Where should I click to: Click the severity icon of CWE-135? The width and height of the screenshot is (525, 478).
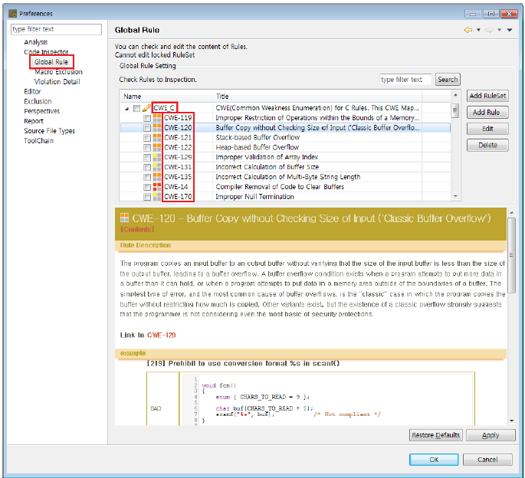(x=156, y=177)
